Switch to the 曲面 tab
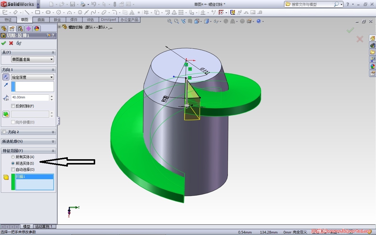This screenshot has width=376, height=235. pos(41,20)
